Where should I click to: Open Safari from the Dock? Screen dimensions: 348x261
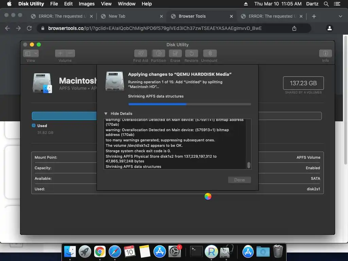[115, 252]
